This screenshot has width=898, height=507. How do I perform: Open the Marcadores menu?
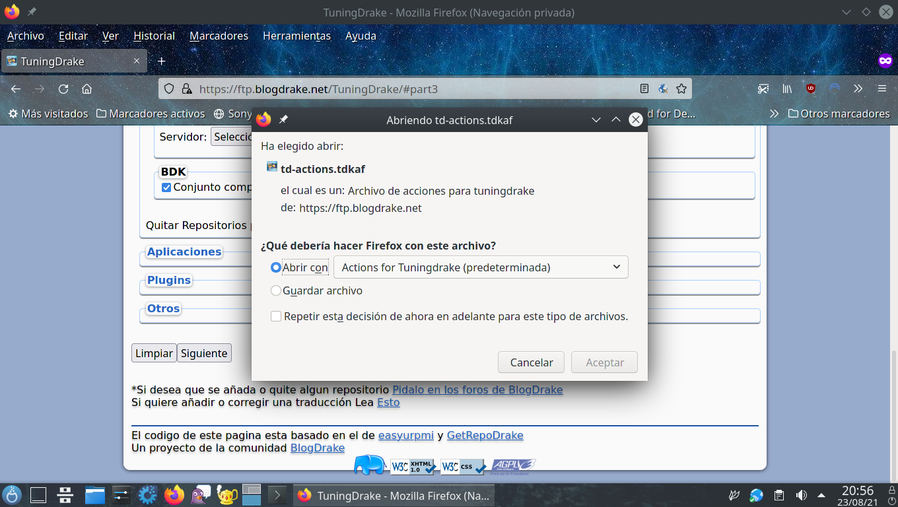point(219,36)
